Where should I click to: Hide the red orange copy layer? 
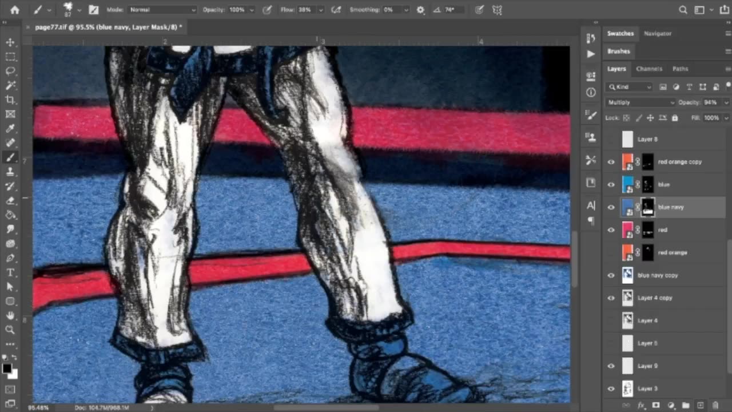(x=611, y=162)
